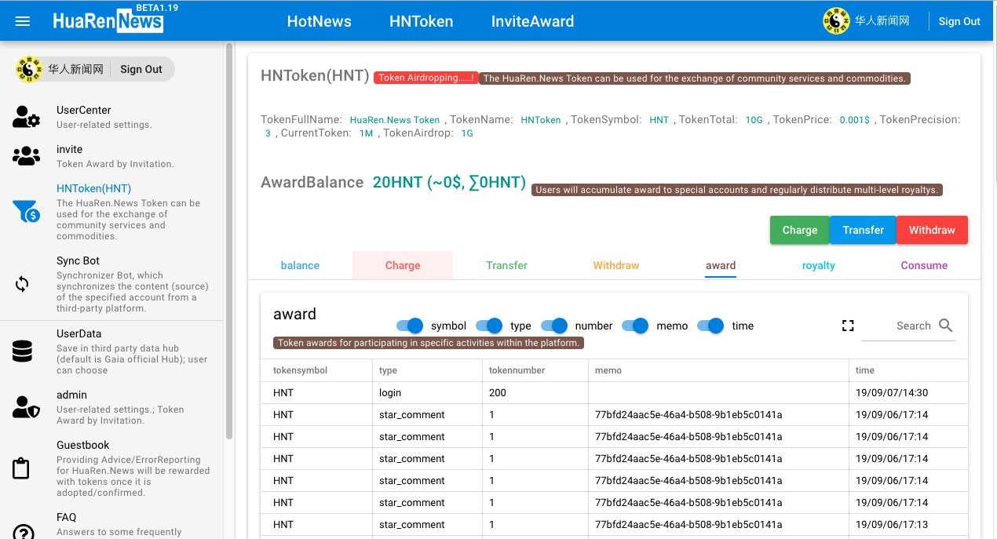Open InviteAward in top navigation

tap(532, 21)
